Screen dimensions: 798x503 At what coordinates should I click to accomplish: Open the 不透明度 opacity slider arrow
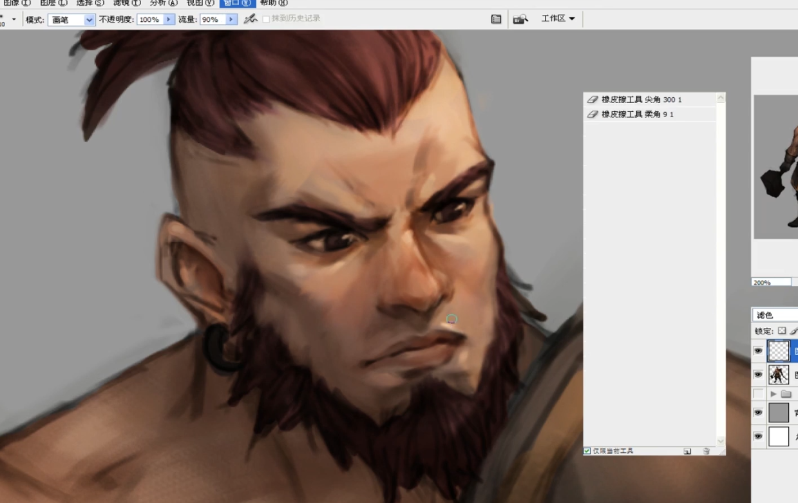pyautogui.click(x=169, y=20)
